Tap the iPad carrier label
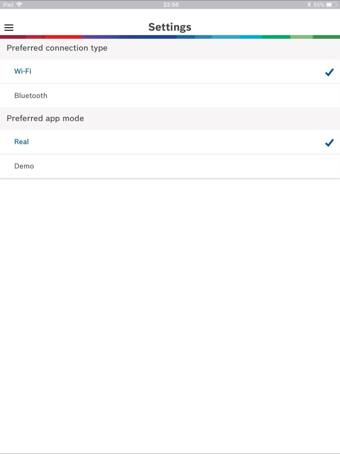 point(8,5)
